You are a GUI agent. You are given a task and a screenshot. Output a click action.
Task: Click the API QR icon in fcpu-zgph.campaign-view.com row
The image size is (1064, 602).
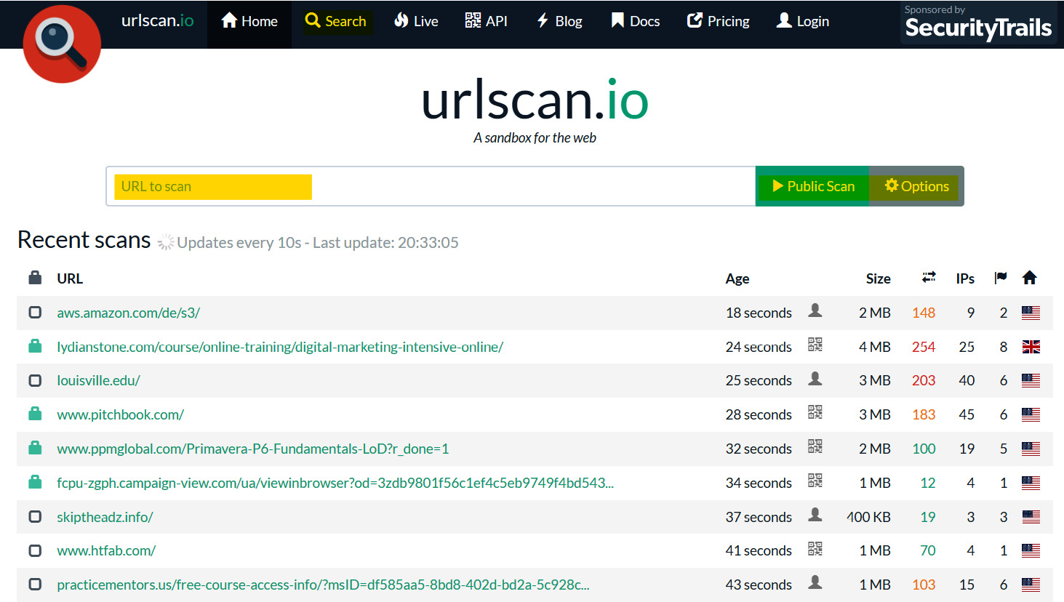coord(815,481)
